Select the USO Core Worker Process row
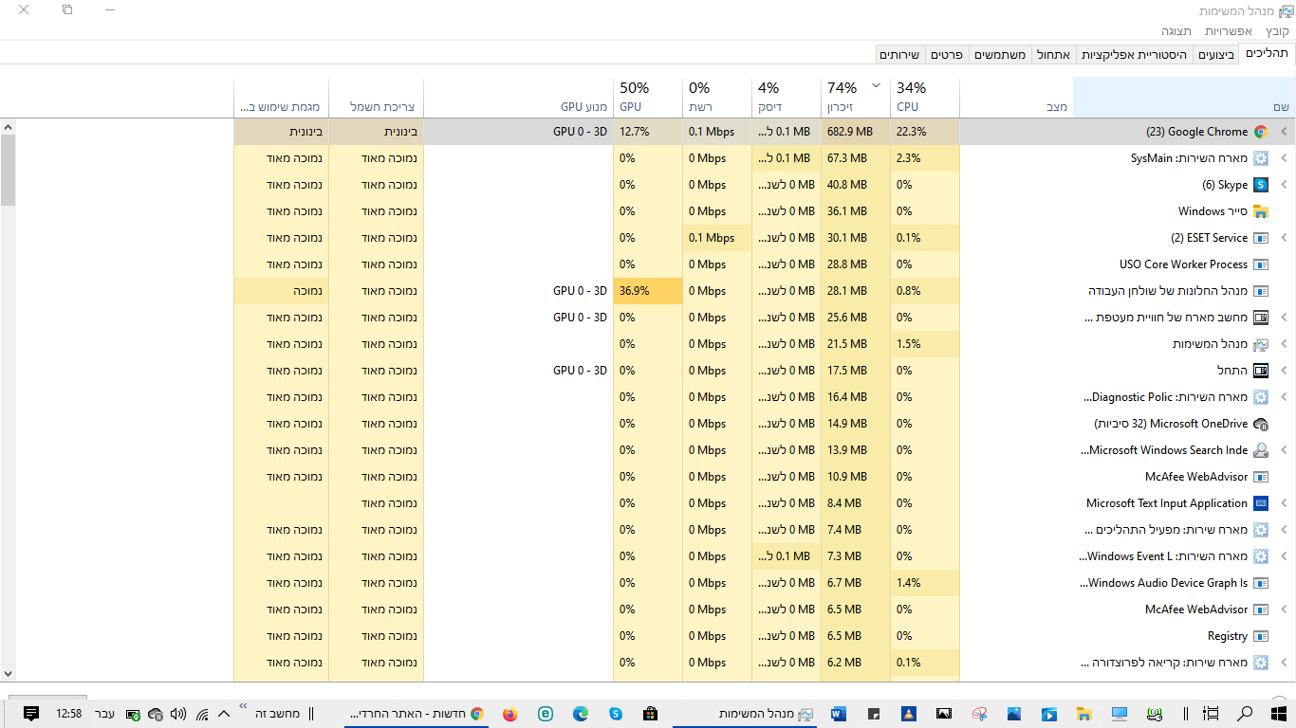The width and height of the screenshot is (1296, 728). 655,264
